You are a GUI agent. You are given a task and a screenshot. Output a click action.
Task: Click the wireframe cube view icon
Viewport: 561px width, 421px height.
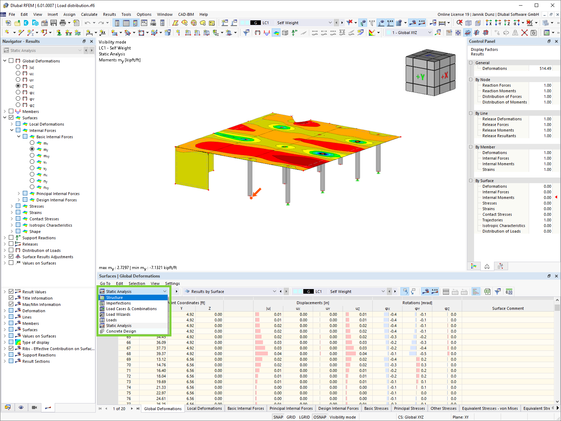468,23
